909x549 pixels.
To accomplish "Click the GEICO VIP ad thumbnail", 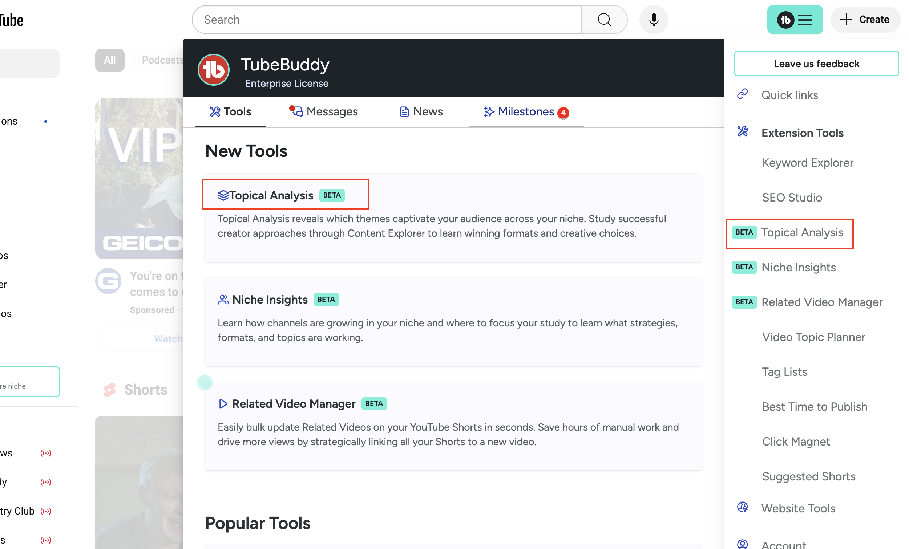I will [139, 178].
